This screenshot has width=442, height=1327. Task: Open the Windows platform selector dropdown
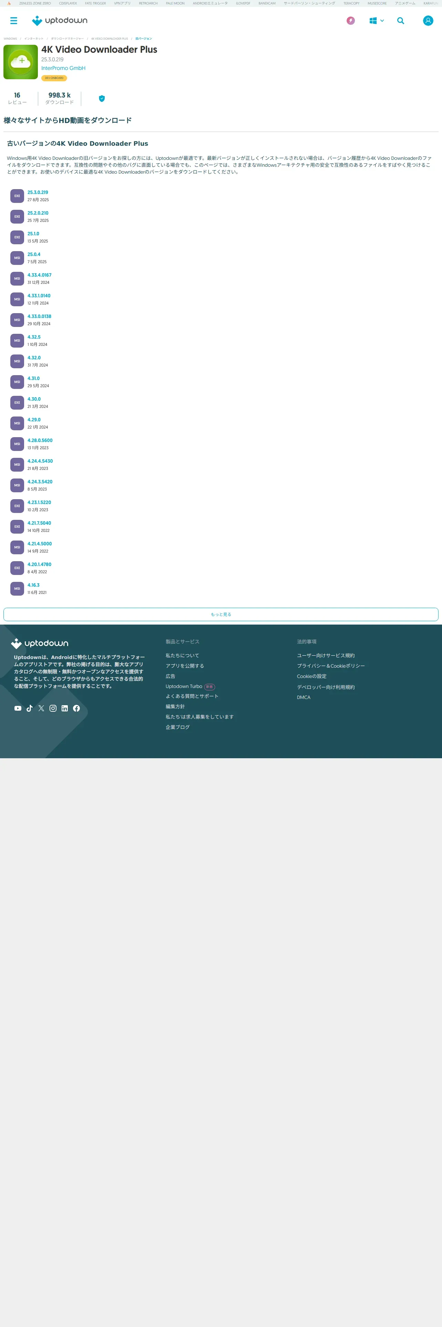[x=377, y=21]
